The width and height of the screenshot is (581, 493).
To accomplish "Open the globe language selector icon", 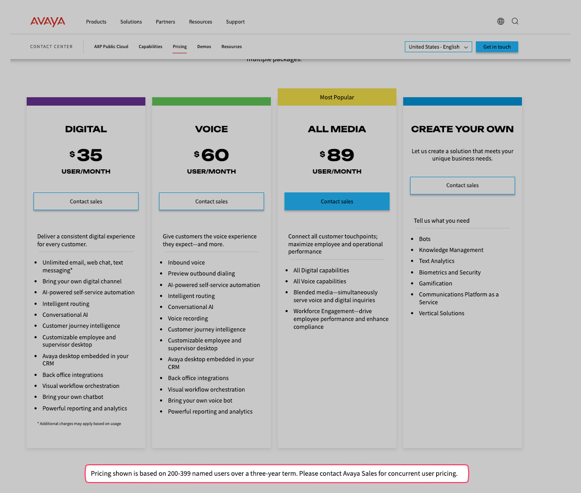I will 500,21.
